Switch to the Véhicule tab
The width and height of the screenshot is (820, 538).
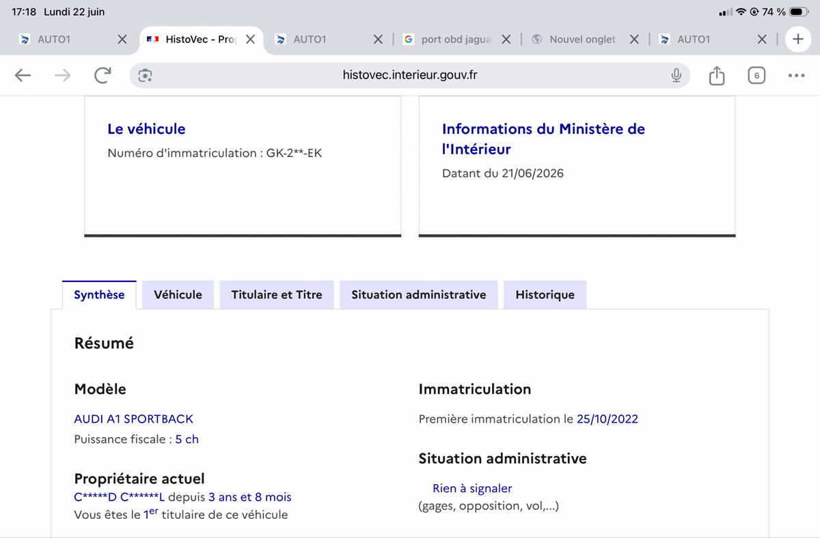178,295
